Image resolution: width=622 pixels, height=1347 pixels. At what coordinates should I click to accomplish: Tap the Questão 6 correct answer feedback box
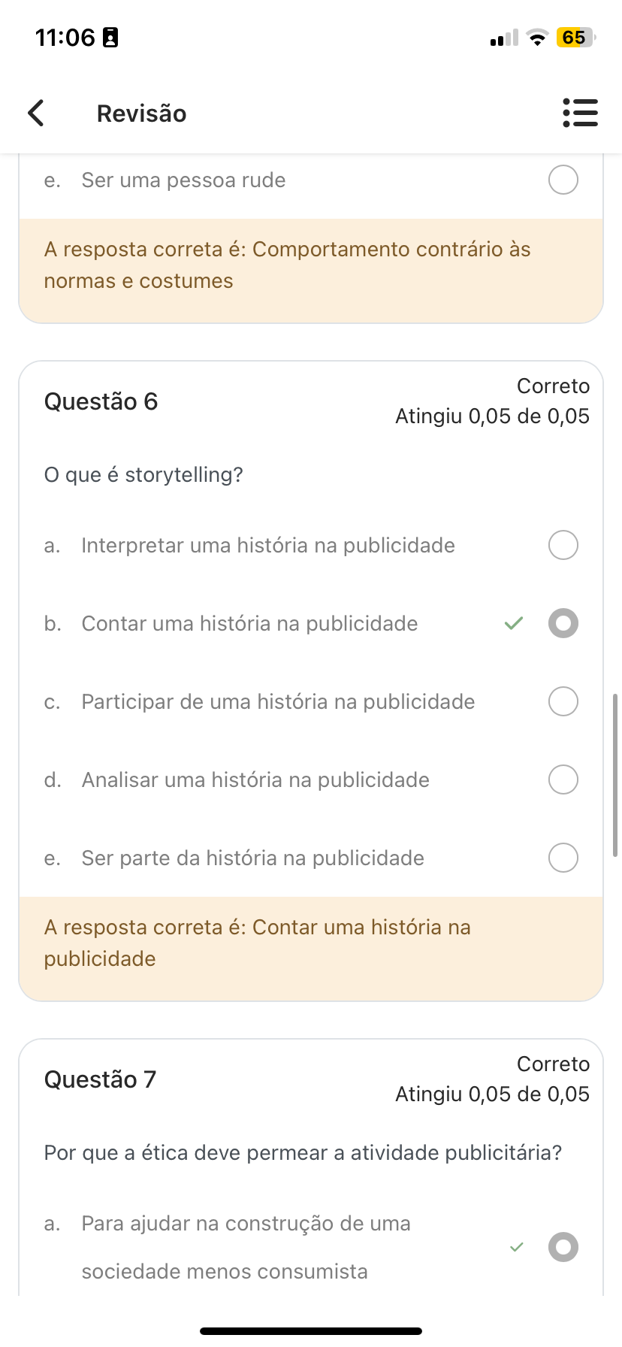[311, 943]
